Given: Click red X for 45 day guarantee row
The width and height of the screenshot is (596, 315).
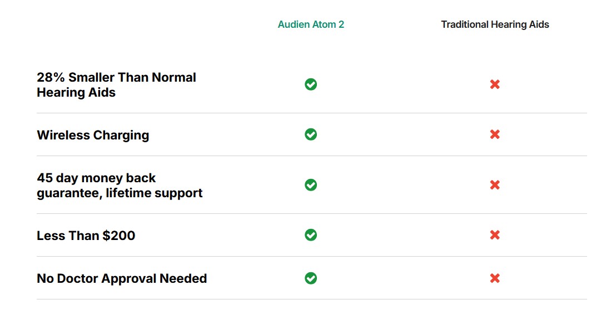Looking at the screenshot, I should 495,184.
